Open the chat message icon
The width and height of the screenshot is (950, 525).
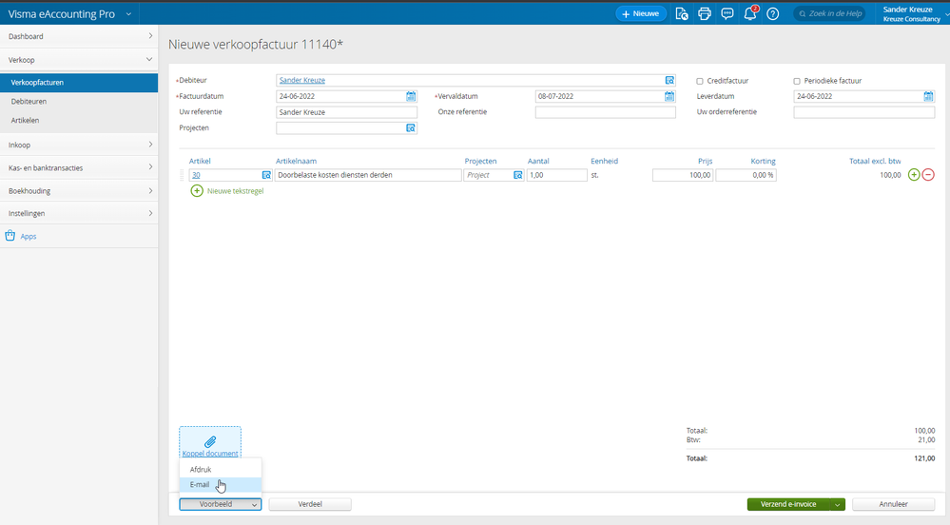[x=727, y=13]
